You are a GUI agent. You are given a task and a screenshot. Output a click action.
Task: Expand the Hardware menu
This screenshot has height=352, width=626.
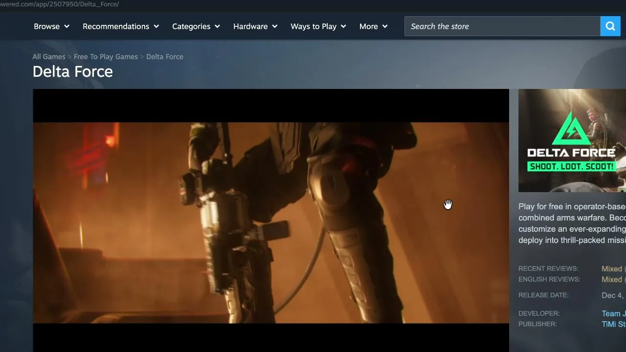click(255, 26)
